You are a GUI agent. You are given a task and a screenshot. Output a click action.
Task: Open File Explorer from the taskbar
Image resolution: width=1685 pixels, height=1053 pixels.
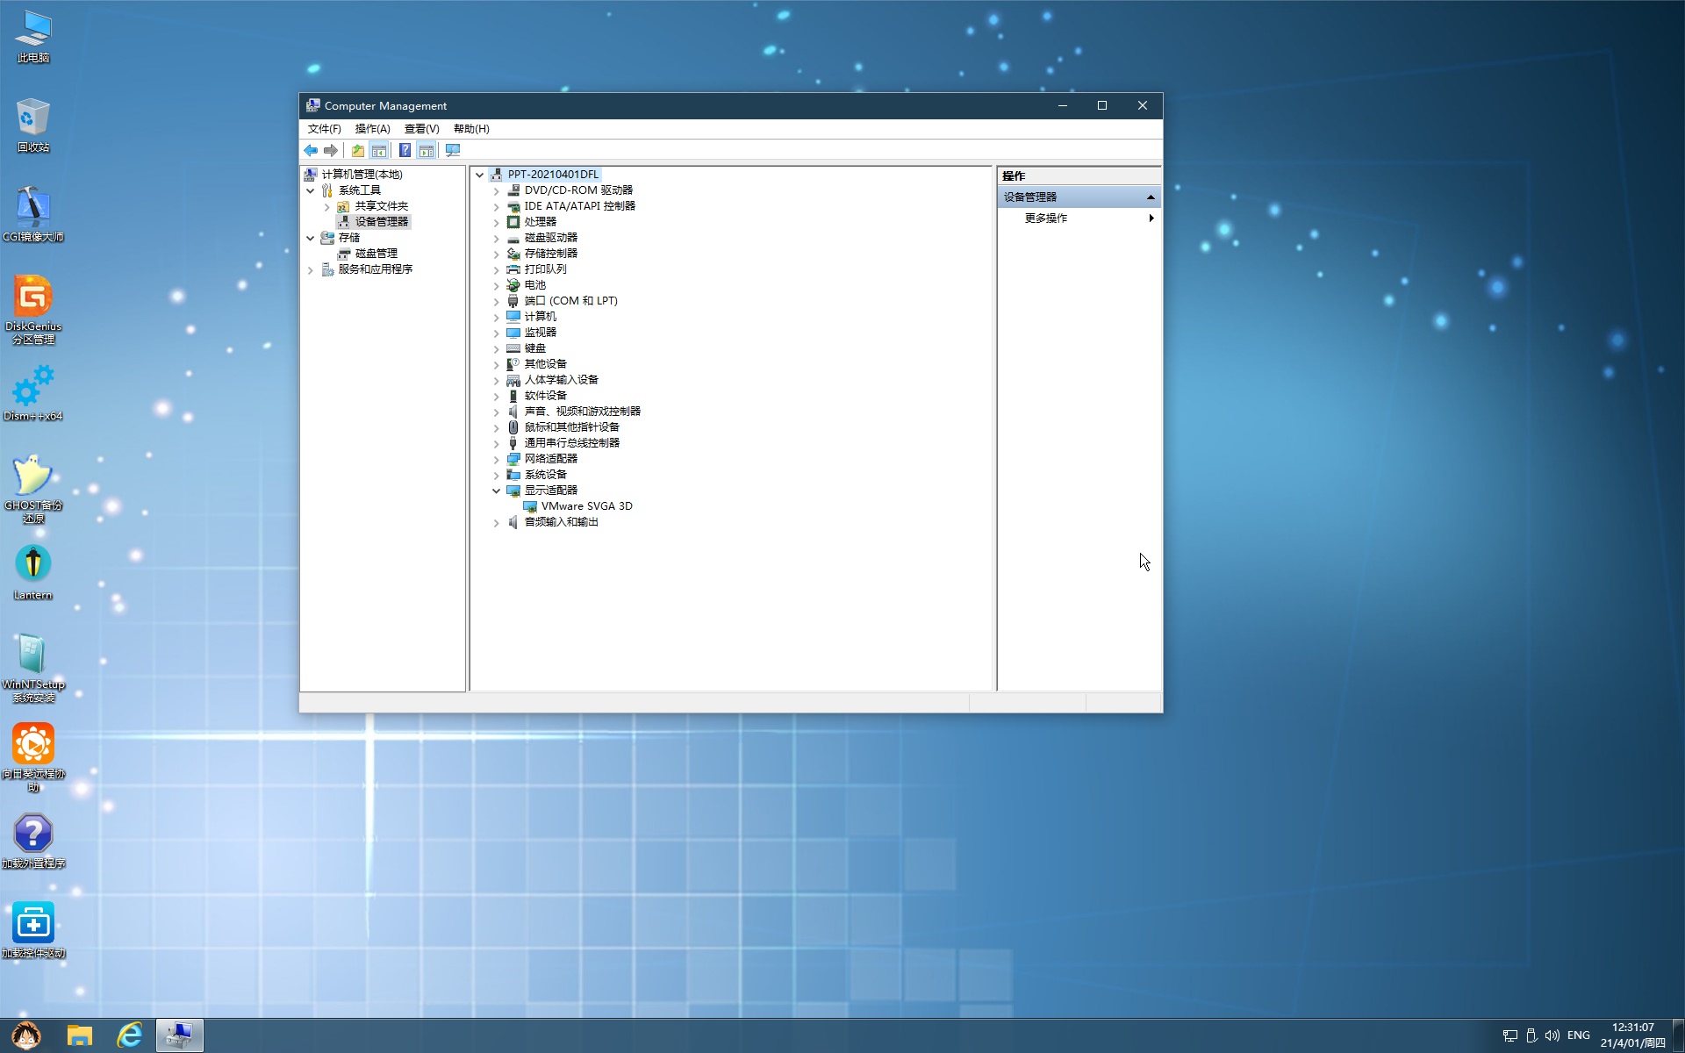point(80,1036)
